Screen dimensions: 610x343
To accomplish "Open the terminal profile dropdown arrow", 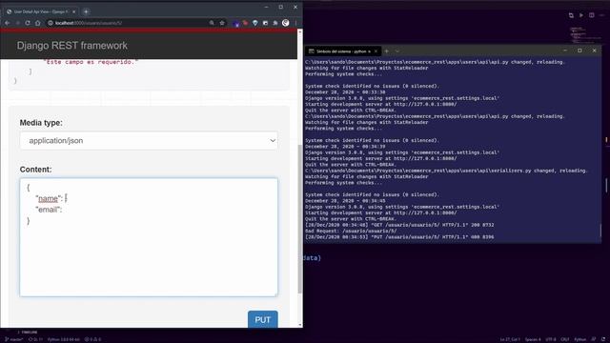I will point(397,50).
